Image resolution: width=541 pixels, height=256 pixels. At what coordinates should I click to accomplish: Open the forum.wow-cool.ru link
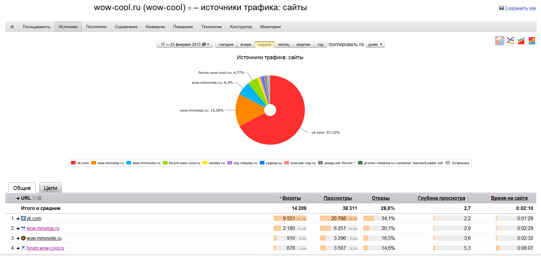coord(45,248)
